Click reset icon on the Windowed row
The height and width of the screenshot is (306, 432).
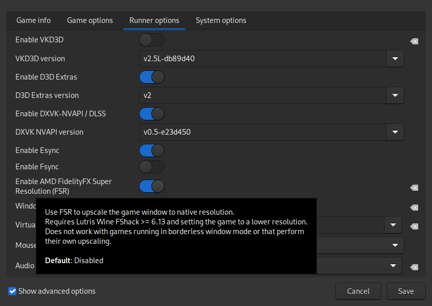(414, 208)
